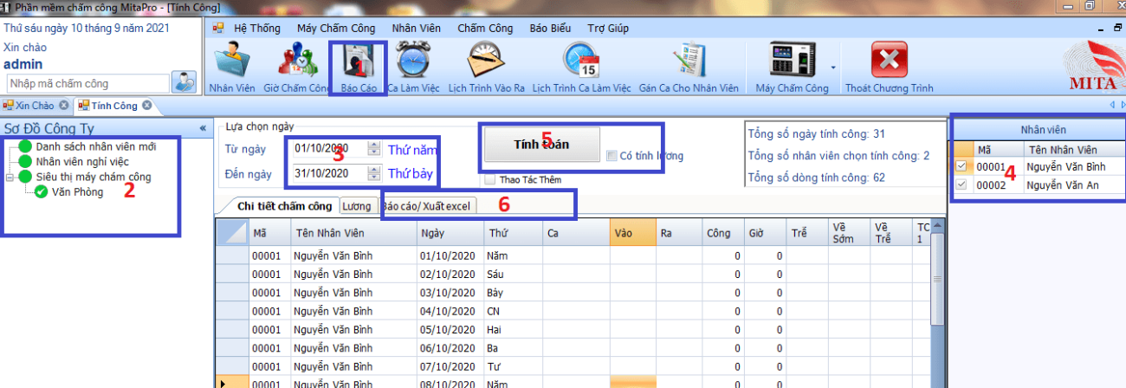Sort by the Ngày column header
Screen dimensions: 1126x388
[x=449, y=233]
